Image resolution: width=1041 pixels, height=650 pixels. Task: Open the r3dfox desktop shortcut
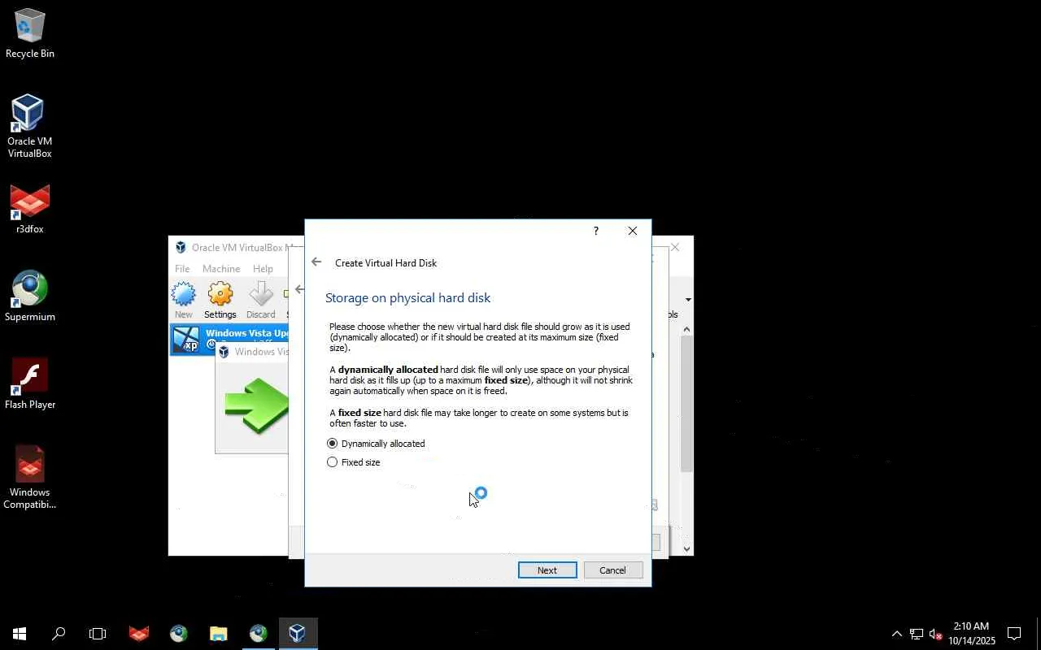click(x=30, y=210)
